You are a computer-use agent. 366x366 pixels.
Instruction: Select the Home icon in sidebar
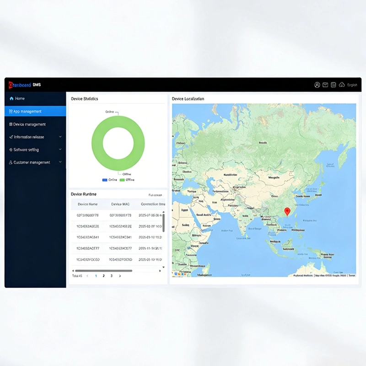[11, 98]
